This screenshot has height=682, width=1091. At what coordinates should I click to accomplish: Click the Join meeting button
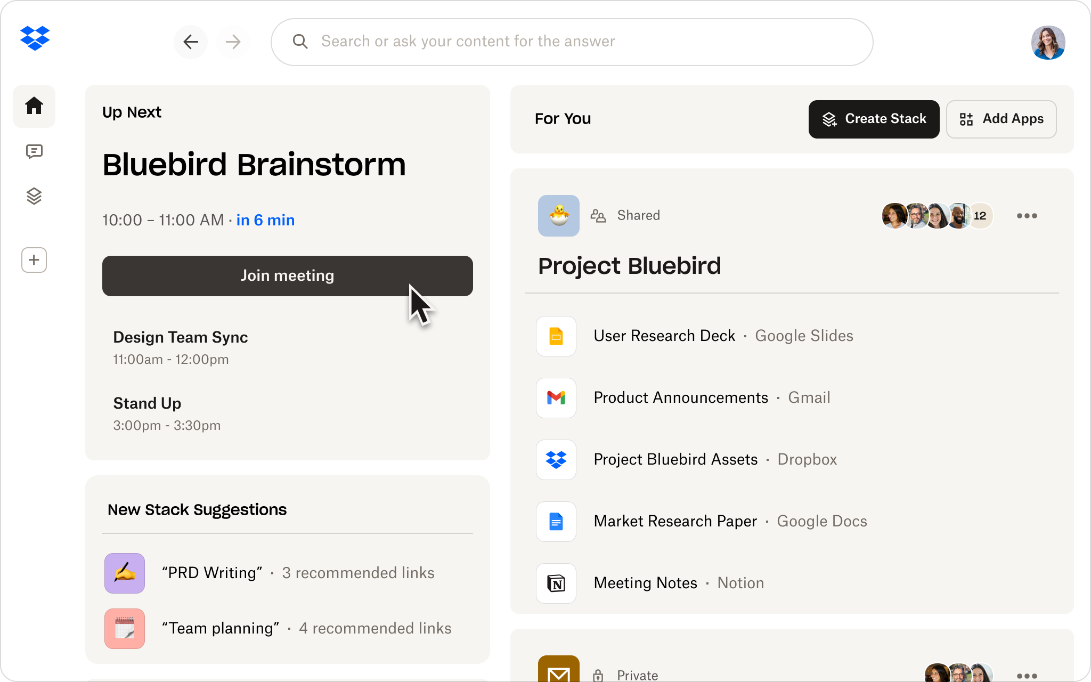point(288,275)
